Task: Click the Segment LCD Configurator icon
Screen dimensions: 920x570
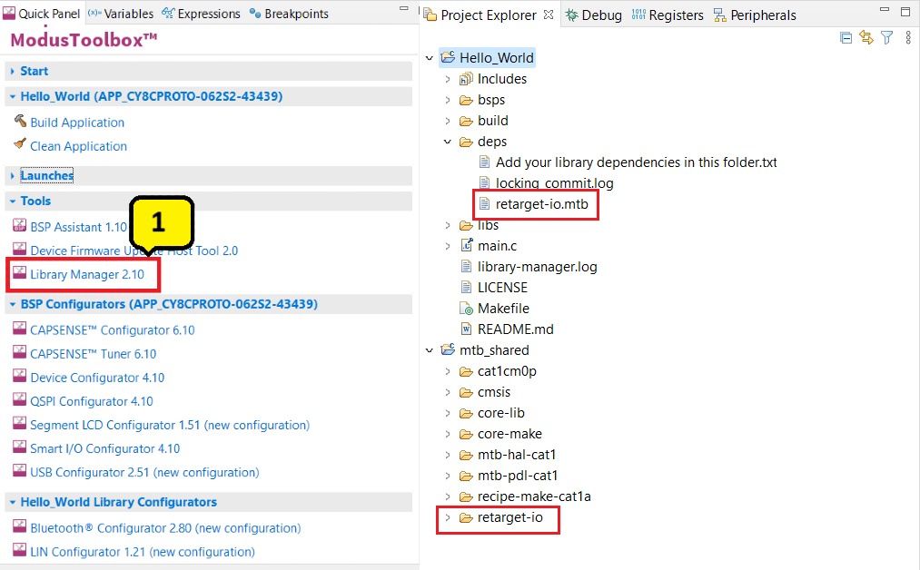Action: (19, 423)
